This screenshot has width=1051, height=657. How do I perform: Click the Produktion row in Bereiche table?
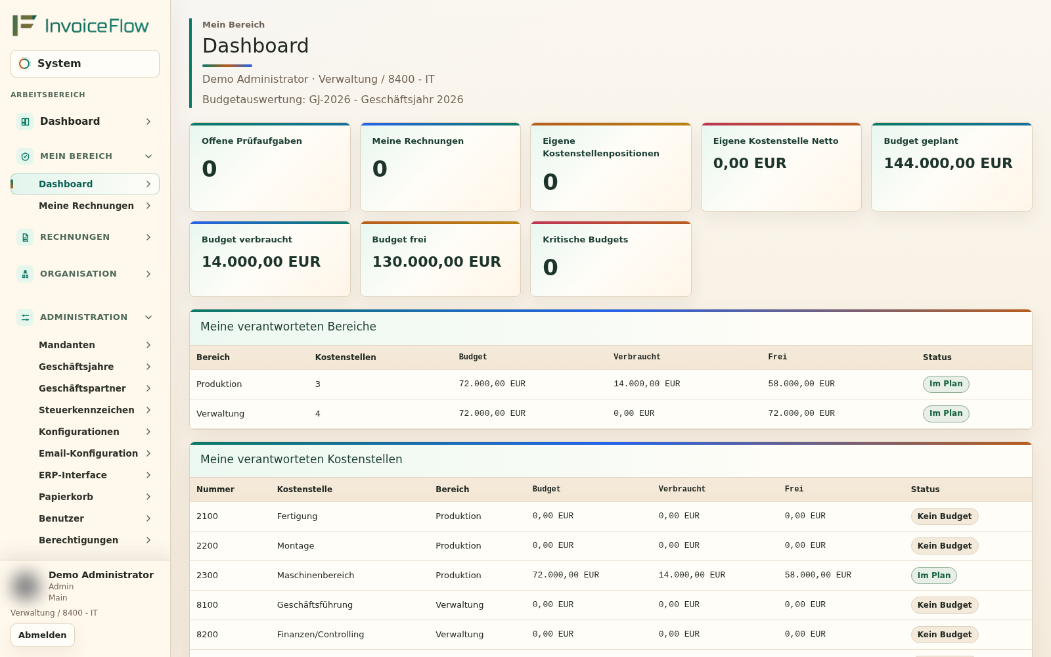tap(611, 384)
